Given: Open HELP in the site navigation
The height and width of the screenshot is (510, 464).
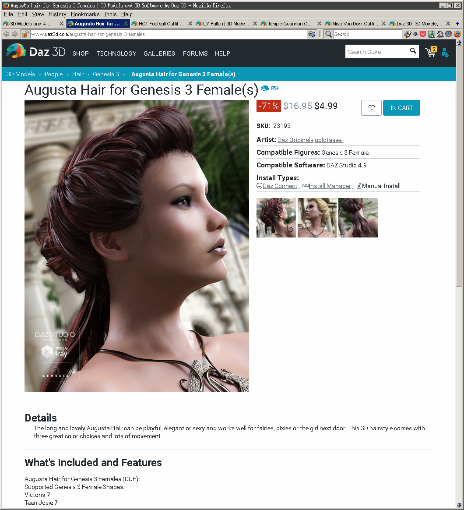Looking at the screenshot, I should coord(222,53).
